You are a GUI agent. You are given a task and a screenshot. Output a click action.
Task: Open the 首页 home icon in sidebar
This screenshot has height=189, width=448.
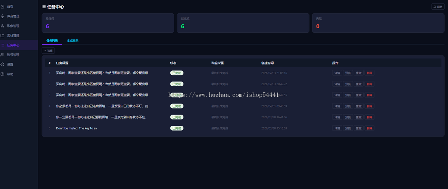tap(3, 7)
